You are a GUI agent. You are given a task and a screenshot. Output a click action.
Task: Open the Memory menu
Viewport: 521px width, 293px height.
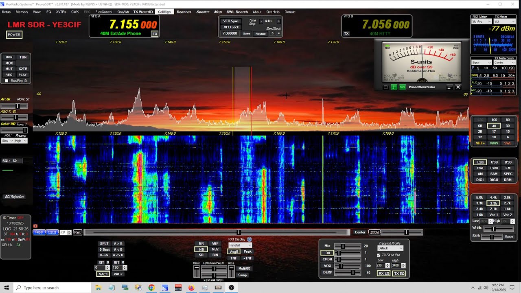(22, 12)
